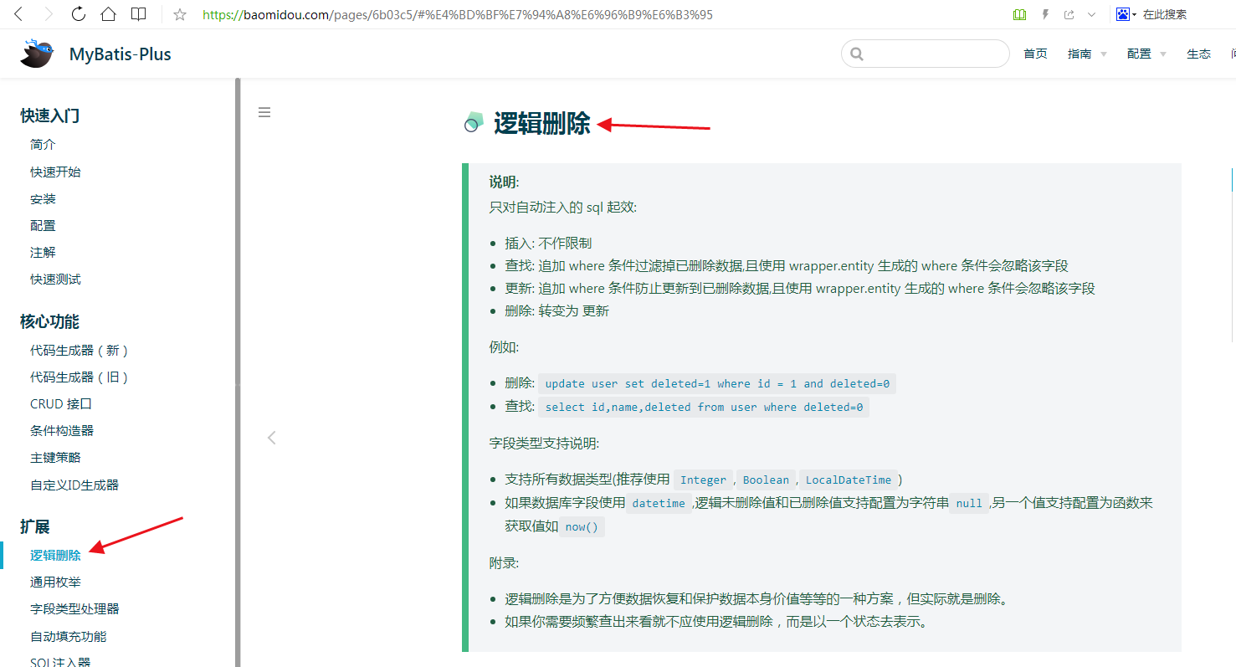Screen dimensions: 1236x667
Task: Go back with the browser back arrow
Action: (19, 14)
